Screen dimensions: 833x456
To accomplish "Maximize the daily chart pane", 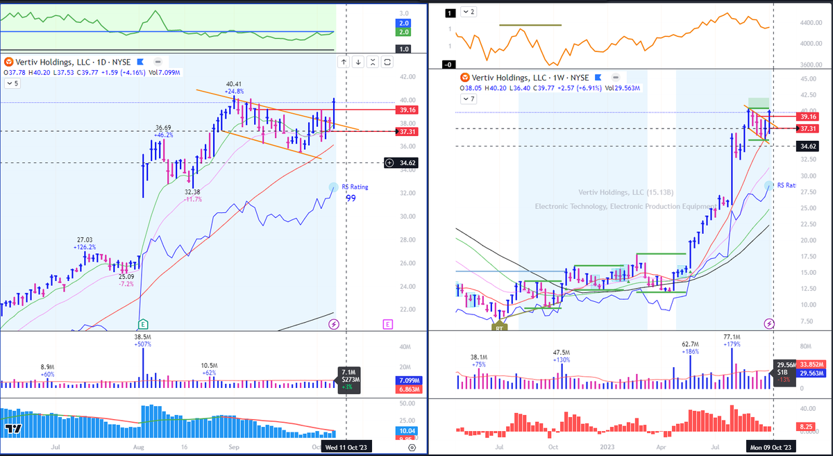I will pos(387,62).
